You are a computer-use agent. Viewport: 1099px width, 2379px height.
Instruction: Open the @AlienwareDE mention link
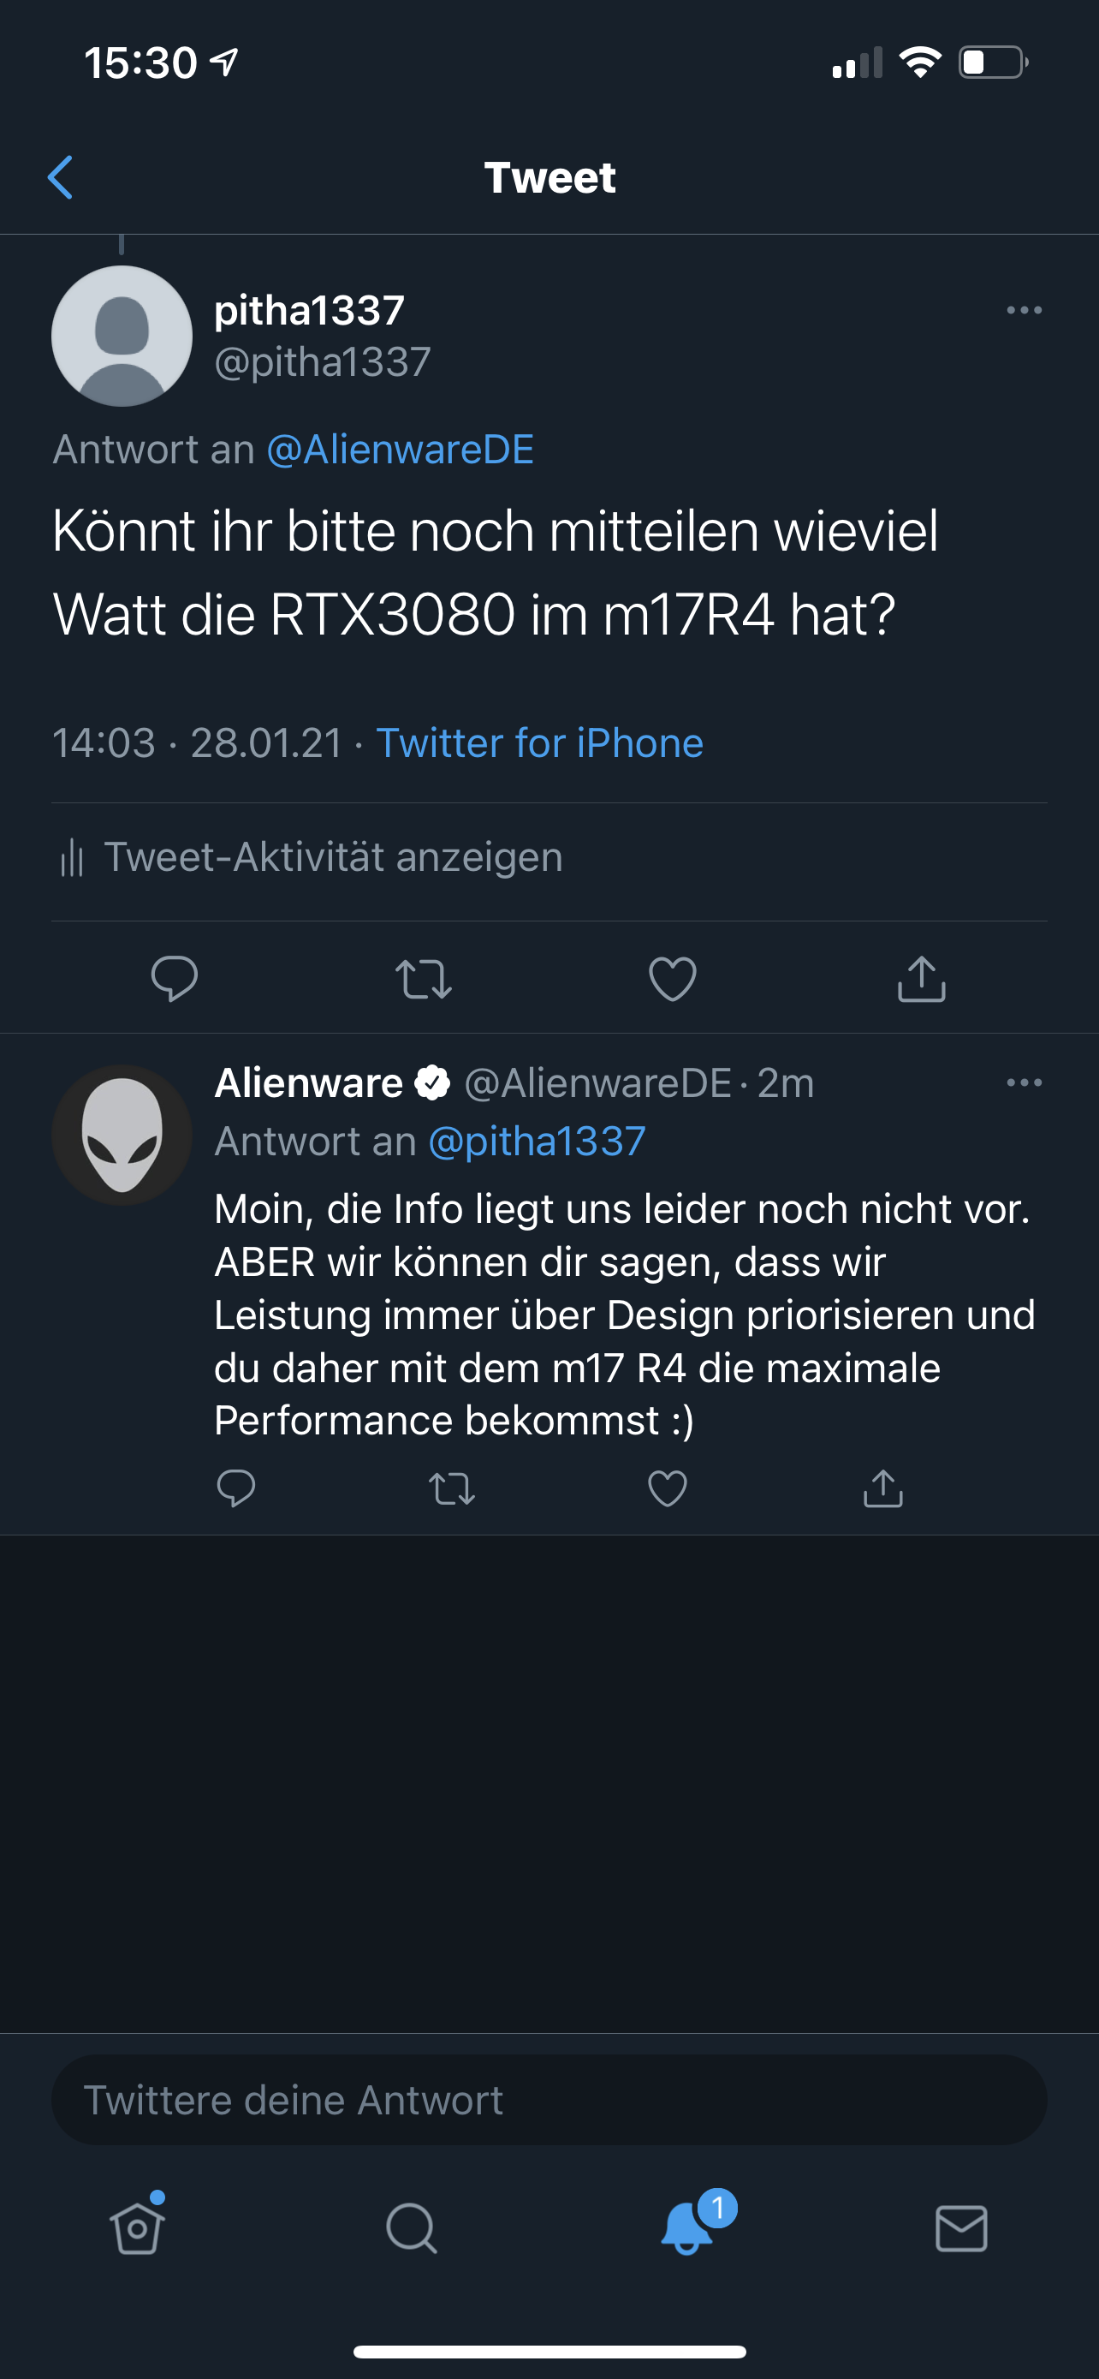pos(400,450)
